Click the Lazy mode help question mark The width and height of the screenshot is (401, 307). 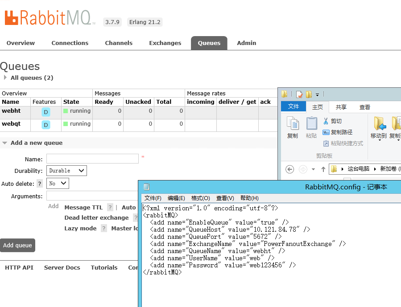[x=103, y=229]
